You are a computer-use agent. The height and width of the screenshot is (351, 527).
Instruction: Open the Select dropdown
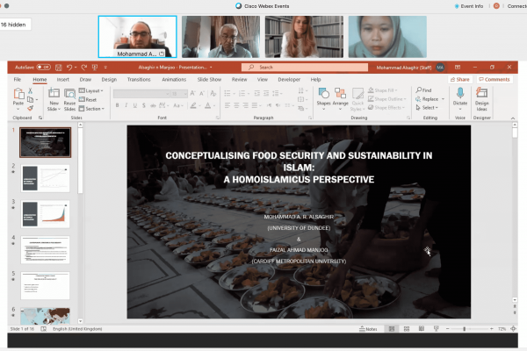(427, 108)
